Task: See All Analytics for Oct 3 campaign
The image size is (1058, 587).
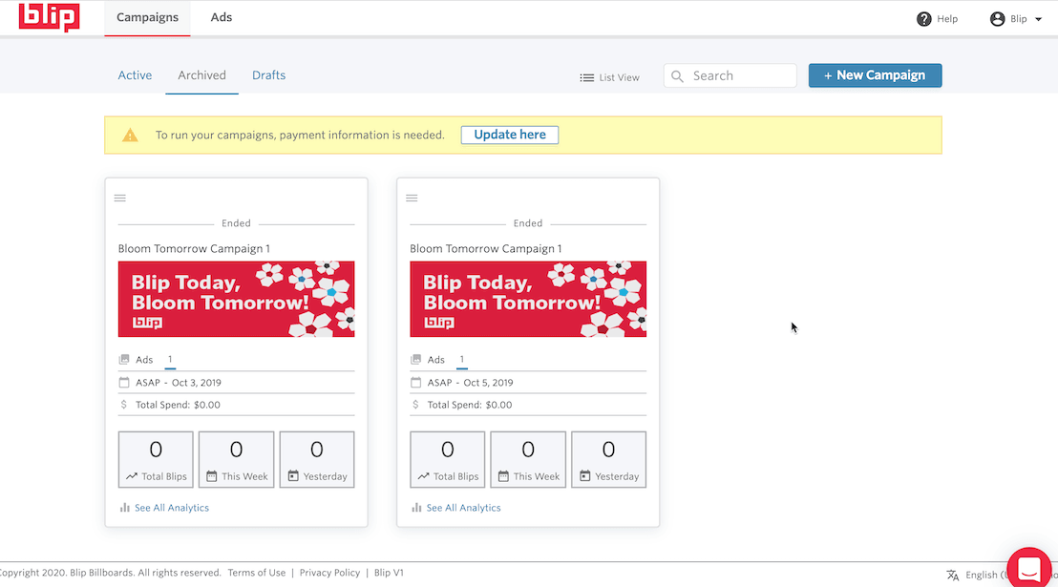Action: tap(171, 508)
